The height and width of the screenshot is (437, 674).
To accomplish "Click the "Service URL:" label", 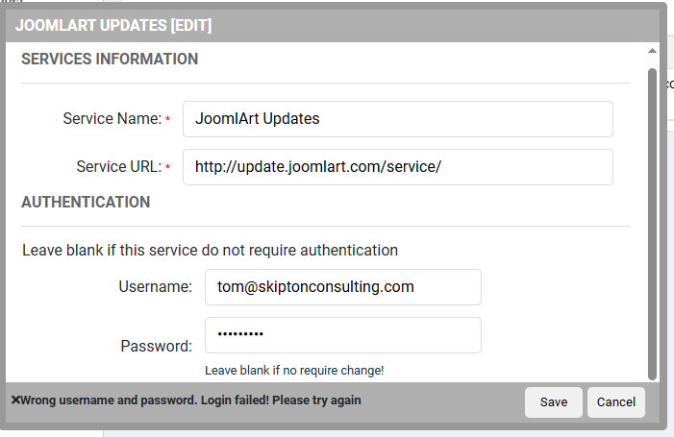I will pyautogui.click(x=118, y=166).
